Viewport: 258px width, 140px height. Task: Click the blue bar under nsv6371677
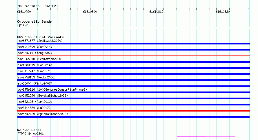tap(133, 44)
